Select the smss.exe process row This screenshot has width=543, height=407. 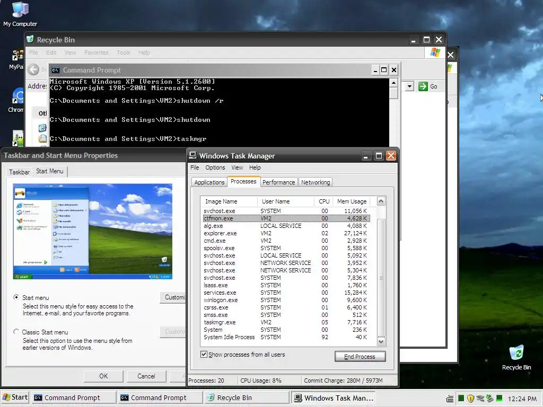tap(286, 315)
